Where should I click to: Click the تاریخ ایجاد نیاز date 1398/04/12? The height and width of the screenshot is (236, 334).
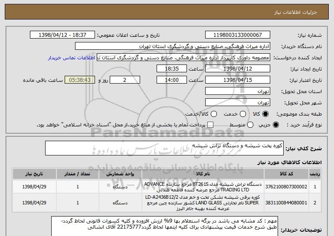pyautogui.click(x=238, y=69)
